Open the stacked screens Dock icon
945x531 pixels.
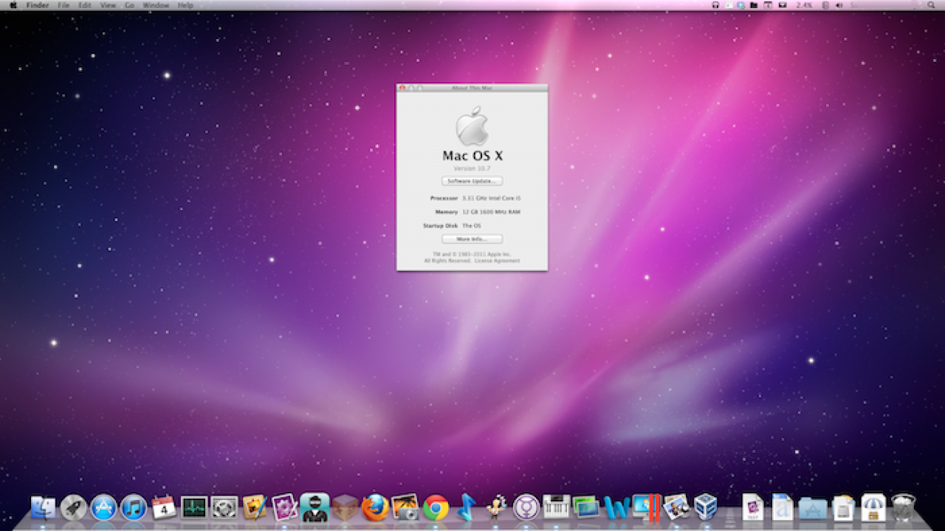[586, 507]
